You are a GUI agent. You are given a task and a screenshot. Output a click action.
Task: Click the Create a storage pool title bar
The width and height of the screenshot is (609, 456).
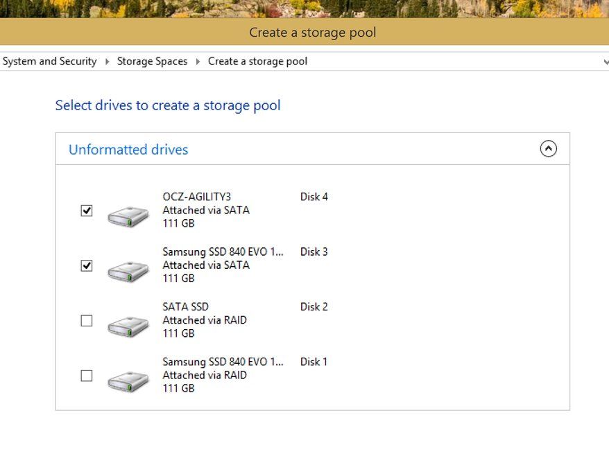click(x=312, y=33)
